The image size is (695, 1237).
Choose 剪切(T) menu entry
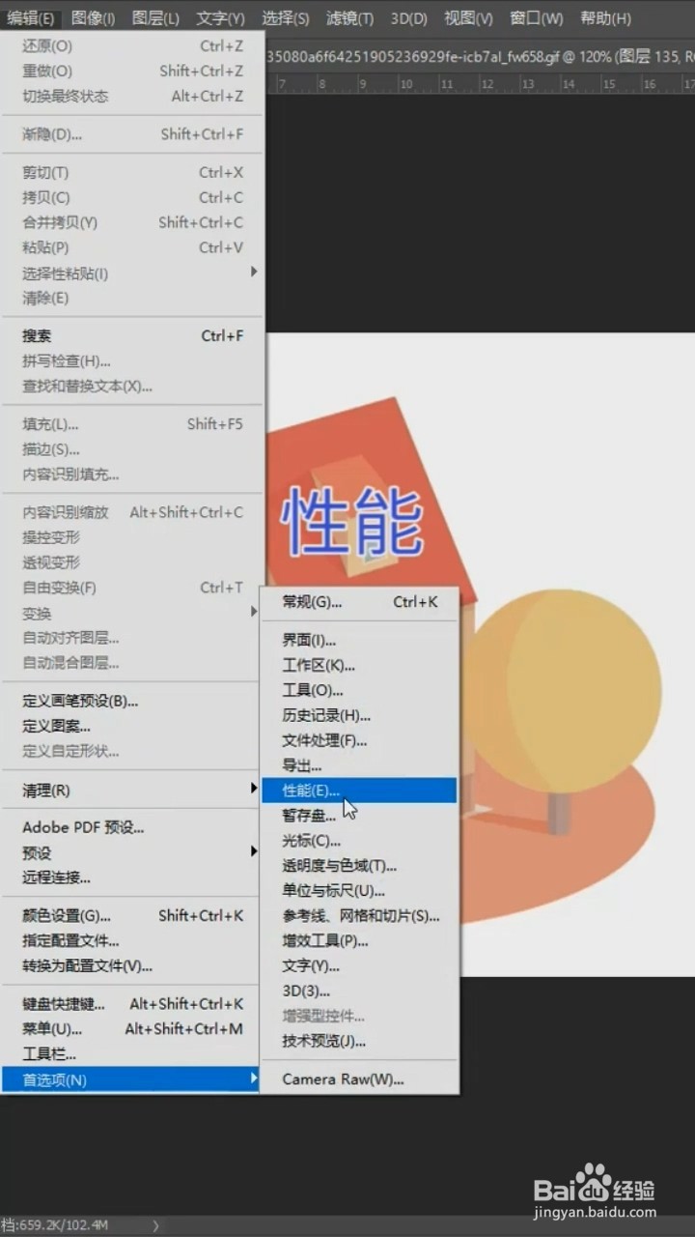pyautogui.click(x=132, y=173)
